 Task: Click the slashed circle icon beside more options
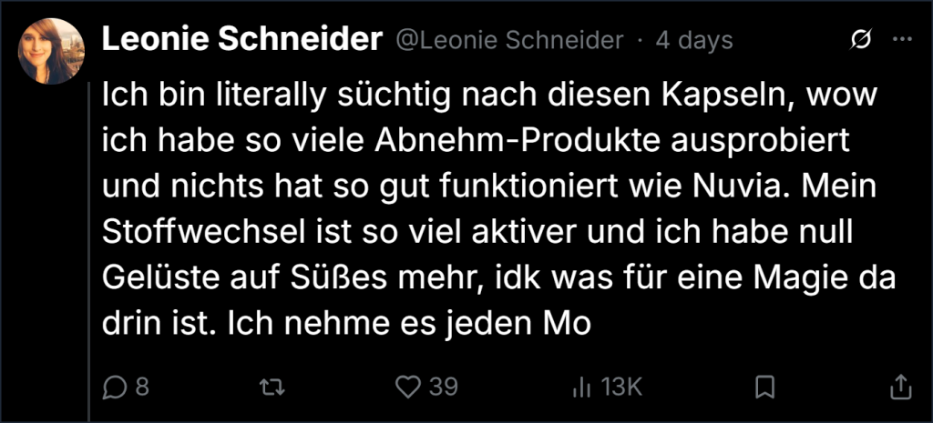(862, 40)
